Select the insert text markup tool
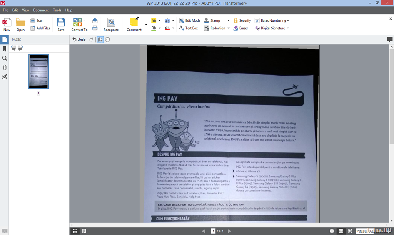 pos(167,21)
